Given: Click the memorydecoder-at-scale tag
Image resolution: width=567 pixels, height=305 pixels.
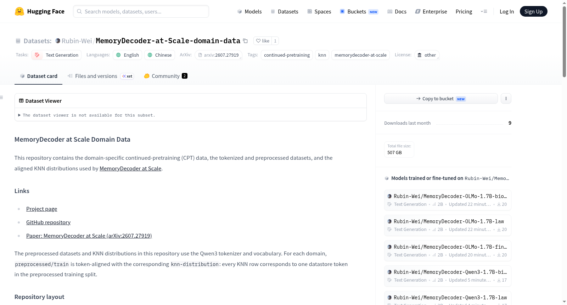Looking at the screenshot, I should 360,55.
